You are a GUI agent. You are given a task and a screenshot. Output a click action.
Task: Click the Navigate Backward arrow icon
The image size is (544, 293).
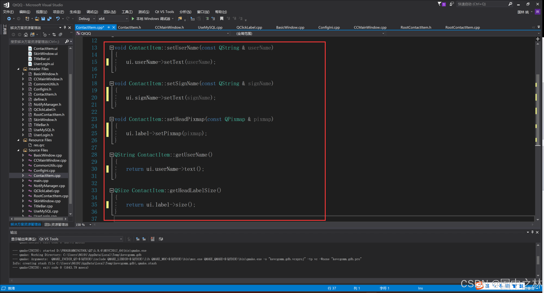point(9,19)
